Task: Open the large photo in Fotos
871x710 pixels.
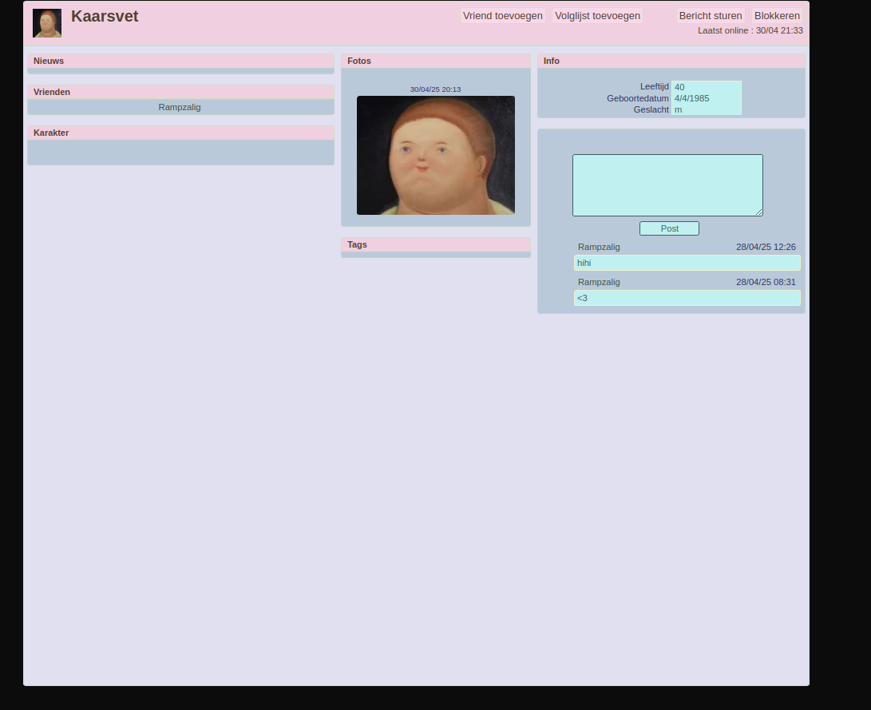Action: (x=436, y=155)
